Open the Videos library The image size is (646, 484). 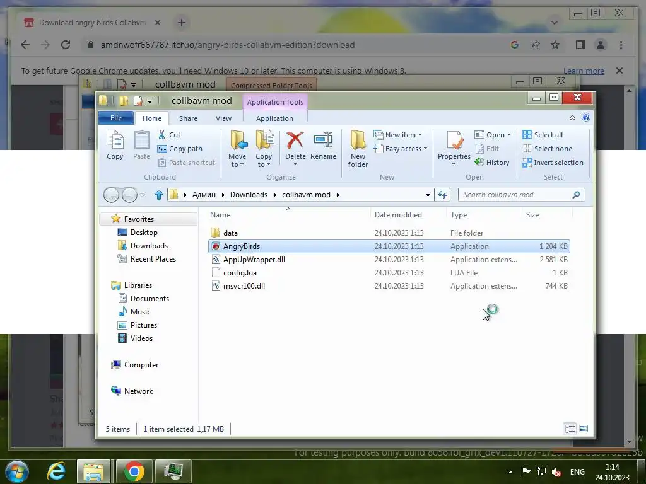(136, 338)
